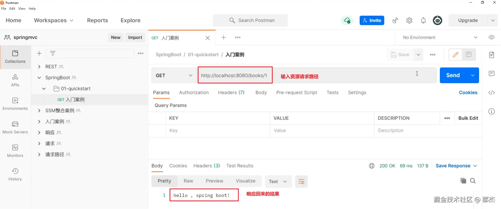Expand the REST collection
This screenshot has width=501, height=209.
point(39,67)
